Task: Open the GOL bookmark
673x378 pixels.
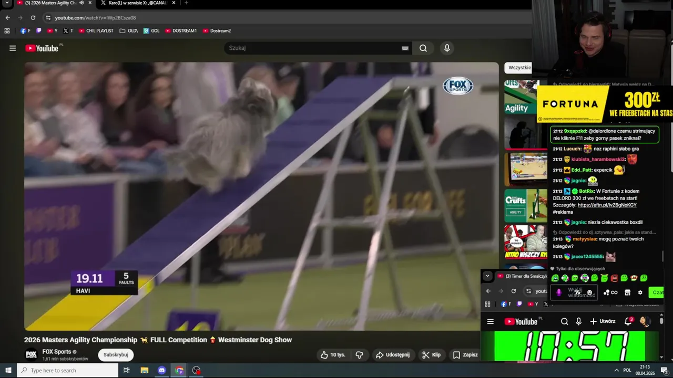Action: 151,30
